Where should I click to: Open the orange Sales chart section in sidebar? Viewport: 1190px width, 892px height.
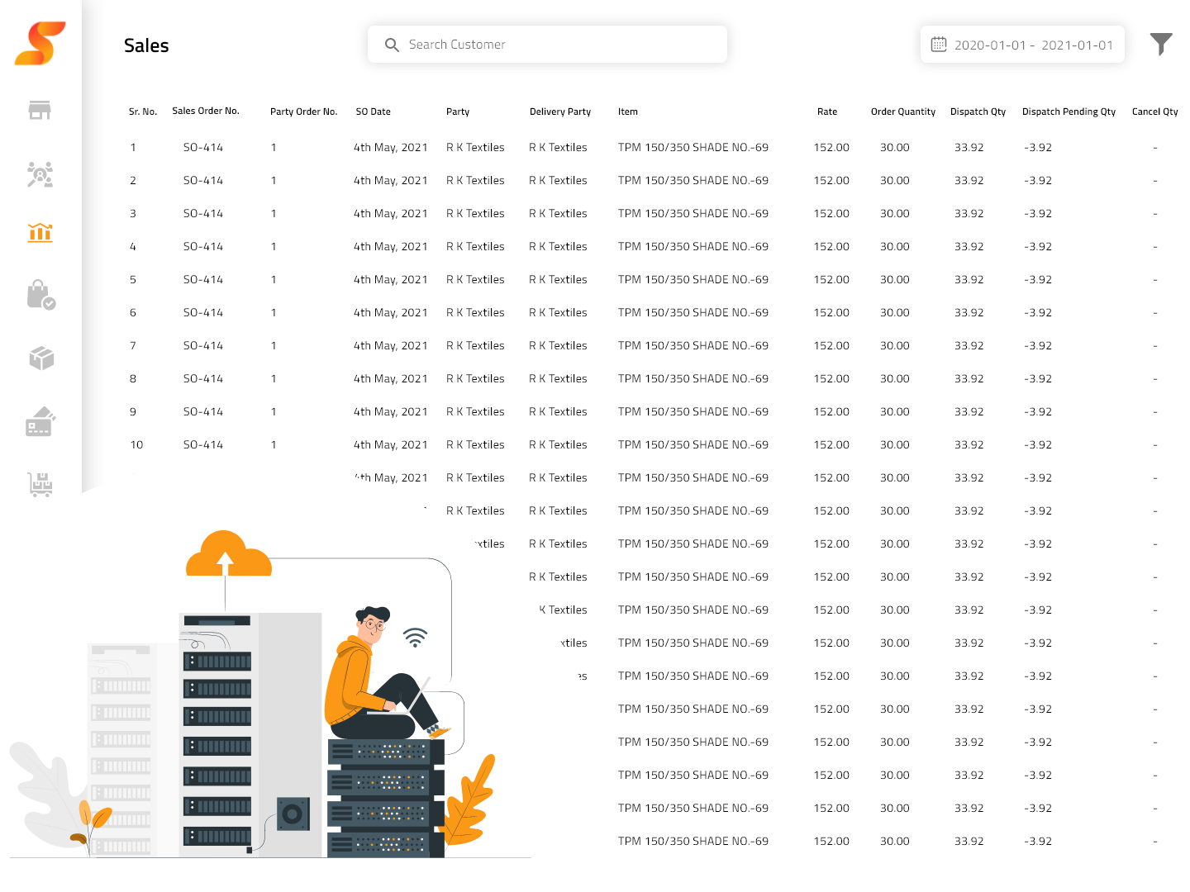[x=40, y=233]
